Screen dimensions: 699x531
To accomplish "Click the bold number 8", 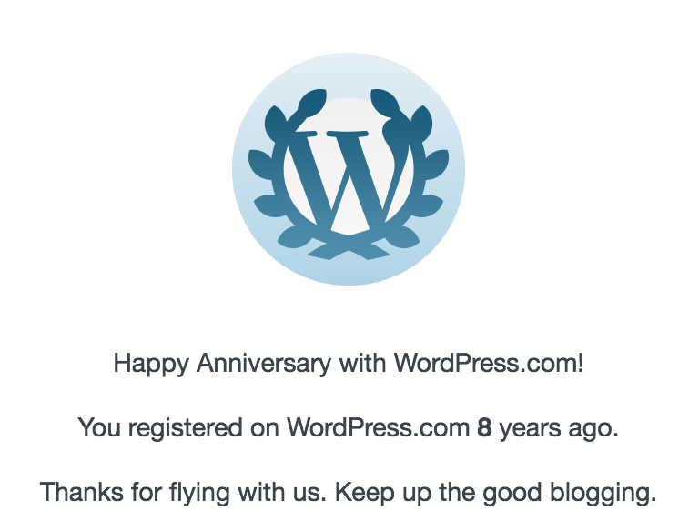I will (484, 428).
